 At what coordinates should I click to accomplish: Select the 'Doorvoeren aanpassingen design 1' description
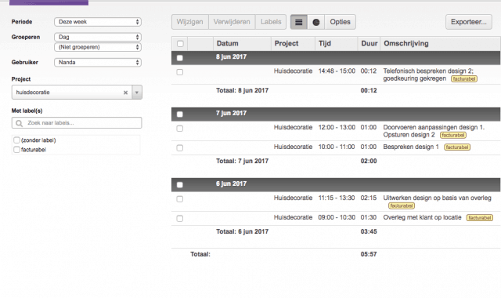tap(434, 127)
